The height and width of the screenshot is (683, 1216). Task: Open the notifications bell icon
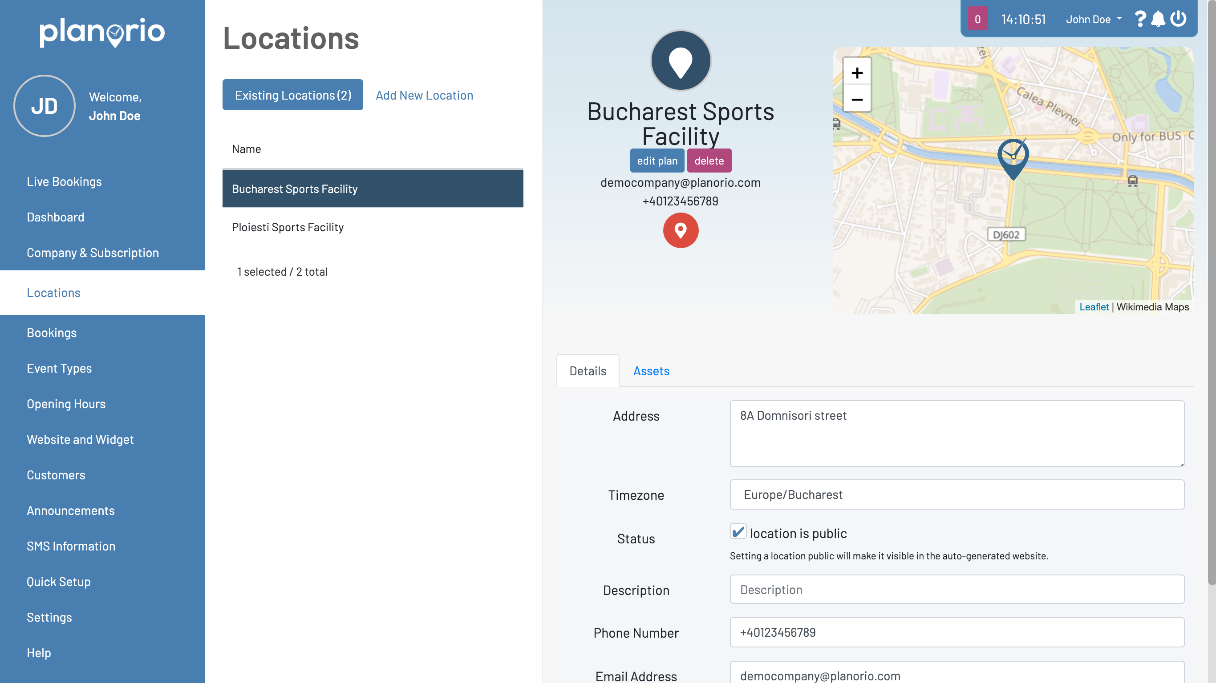point(1158,19)
